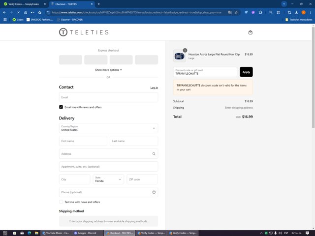315x236 pixels.
Task: Click the orange profile avatar icon
Action: [x=304, y=12]
